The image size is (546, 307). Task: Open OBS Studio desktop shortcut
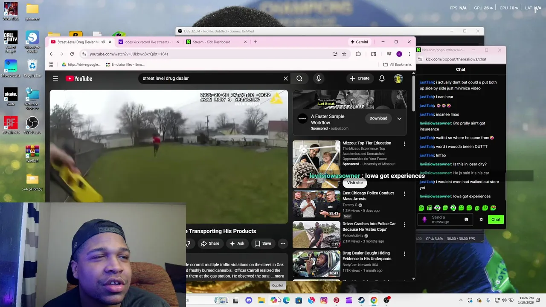click(x=32, y=125)
